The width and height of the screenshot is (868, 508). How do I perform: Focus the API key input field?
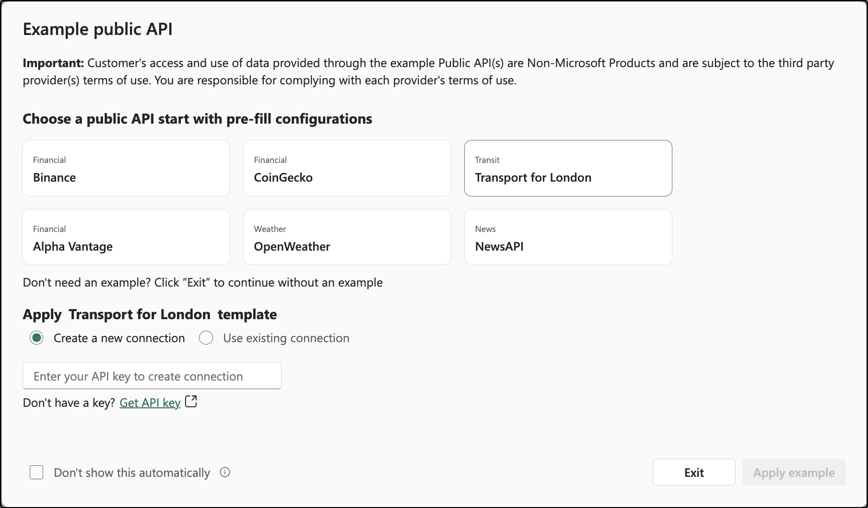(x=152, y=376)
